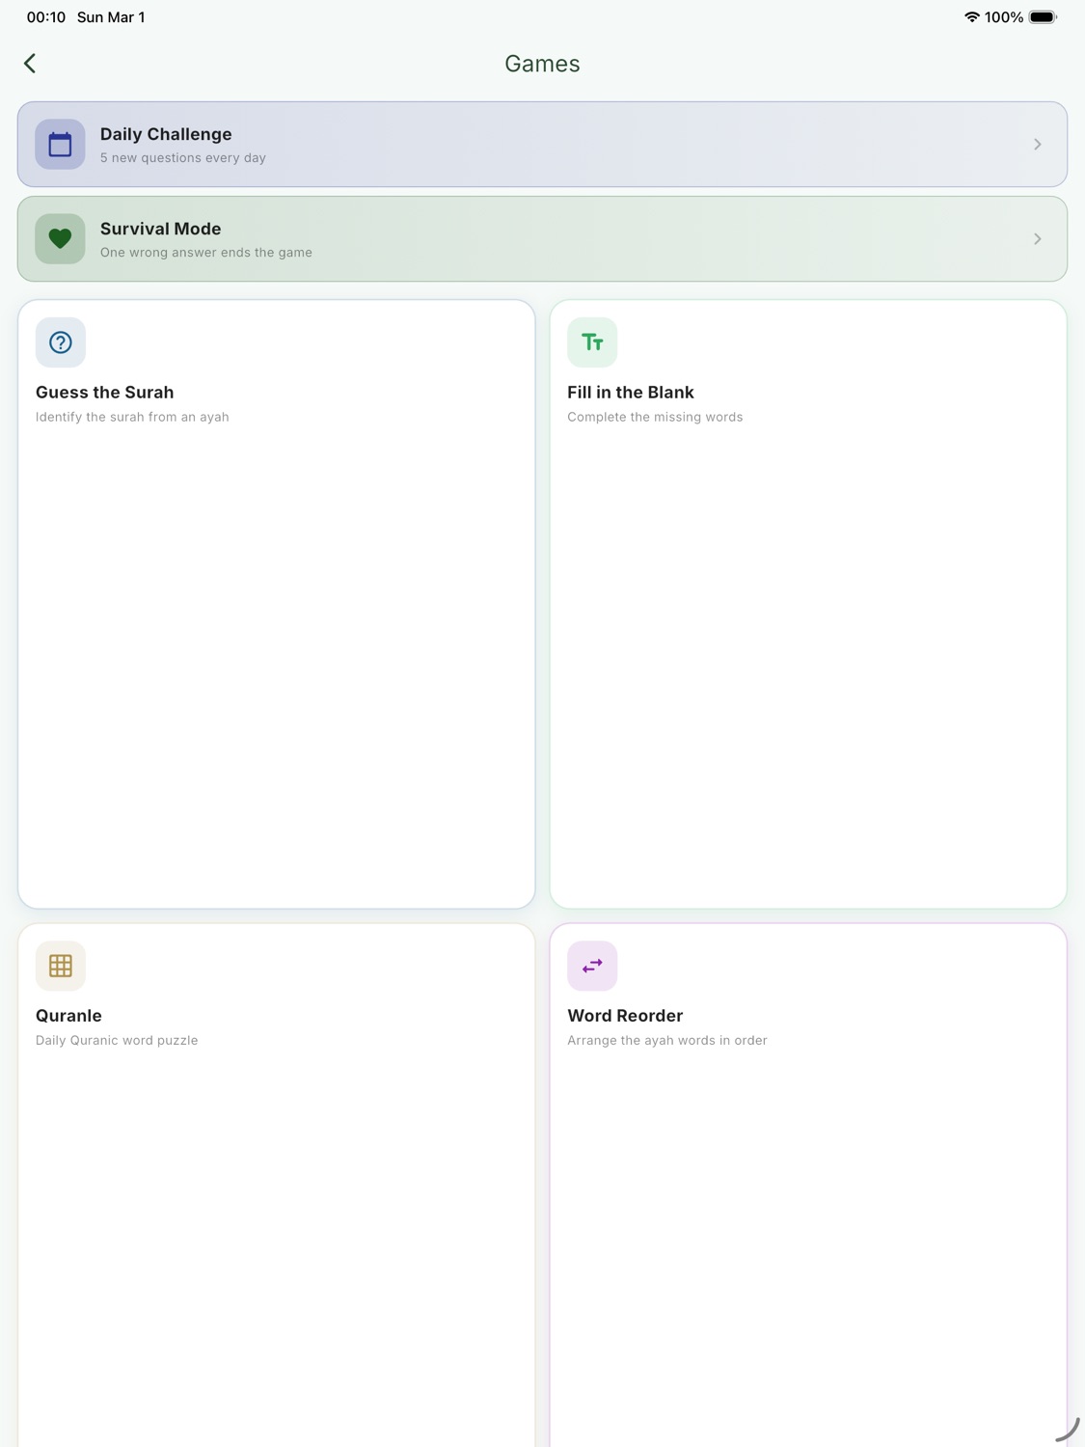Tap the Daily Challenge calendar icon
Image resolution: width=1085 pixels, height=1447 pixels.
click(60, 145)
